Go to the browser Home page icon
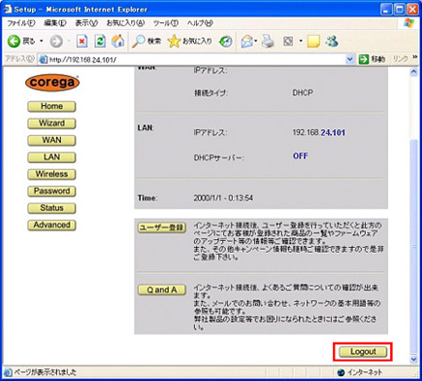Viewport: 422px width, 381px height. [118, 41]
